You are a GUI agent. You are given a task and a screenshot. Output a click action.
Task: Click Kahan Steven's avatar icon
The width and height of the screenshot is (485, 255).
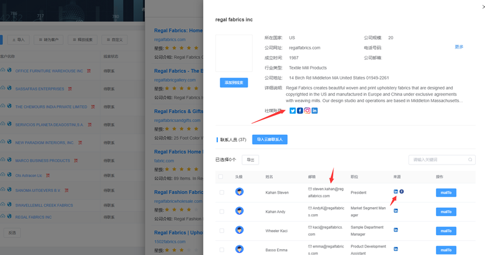[239, 192]
